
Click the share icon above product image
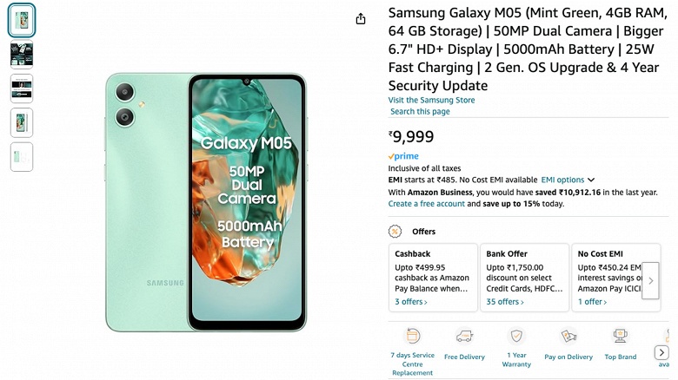point(361,19)
